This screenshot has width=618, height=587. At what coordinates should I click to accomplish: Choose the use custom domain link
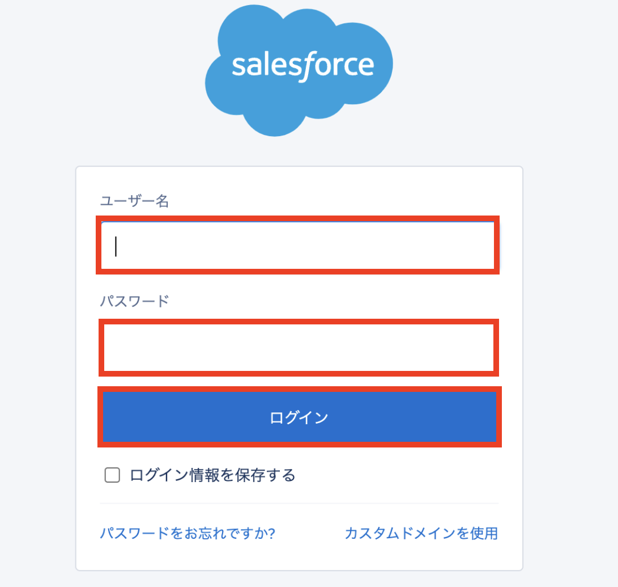pyautogui.click(x=421, y=533)
